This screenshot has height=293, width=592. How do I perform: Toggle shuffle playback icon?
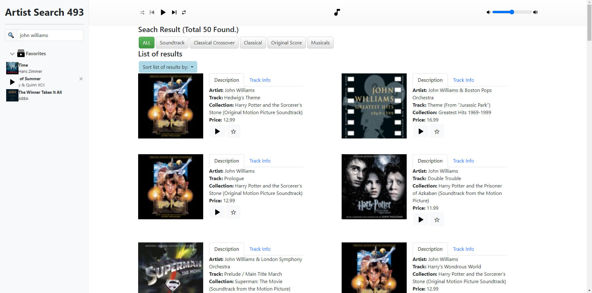point(142,12)
